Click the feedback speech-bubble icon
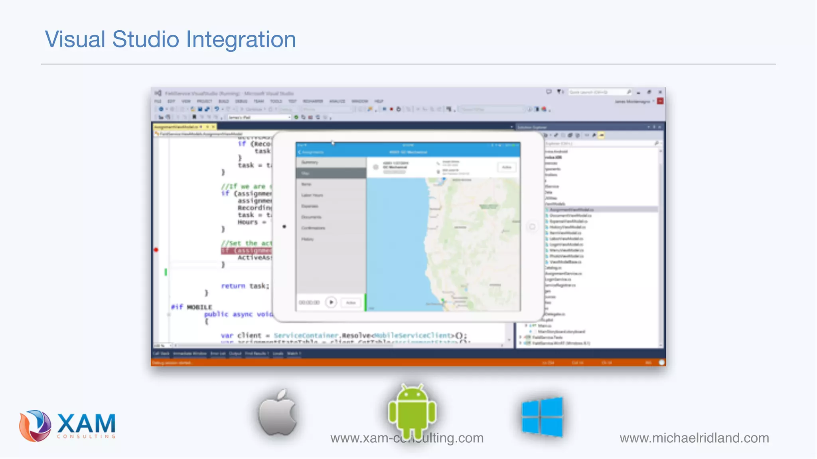 549,92
